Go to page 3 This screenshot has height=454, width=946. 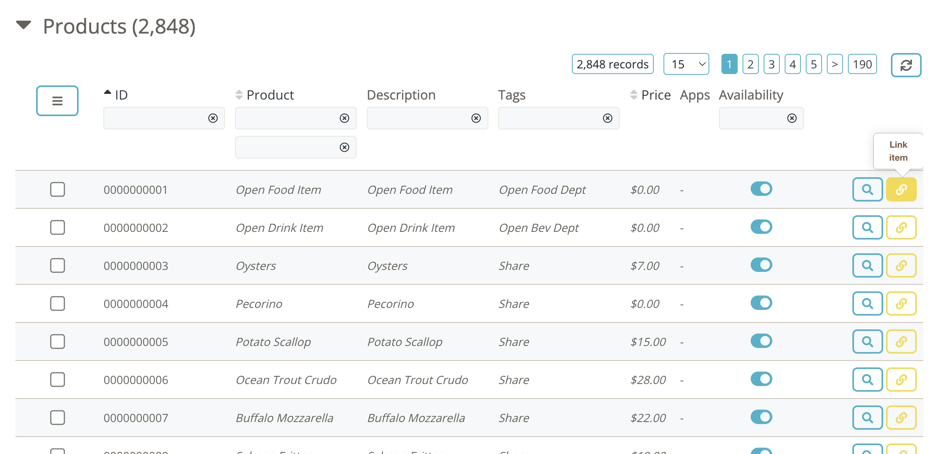tap(771, 64)
